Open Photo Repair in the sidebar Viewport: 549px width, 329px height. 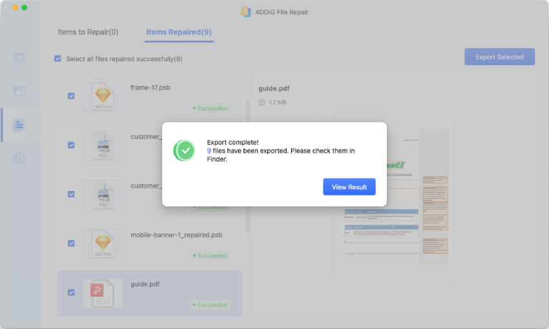pyautogui.click(x=19, y=91)
